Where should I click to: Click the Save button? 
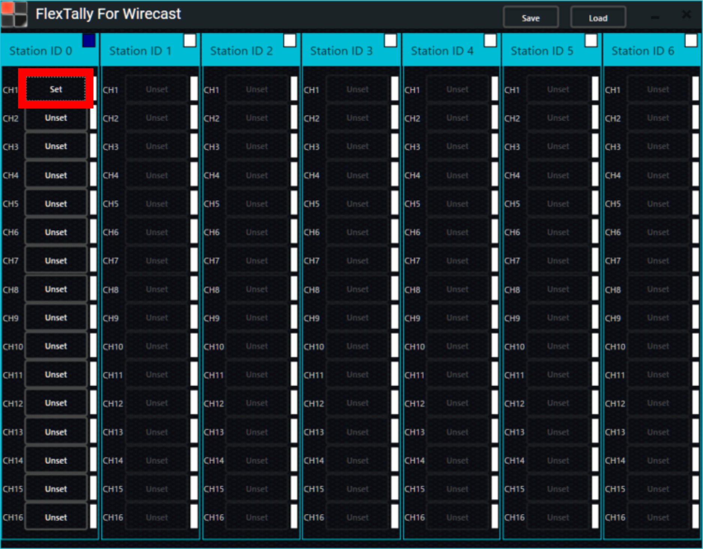pos(531,17)
